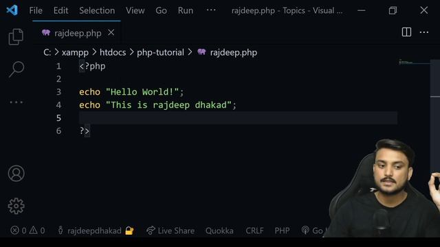This screenshot has width=440, height=247.
Task: Select the rajdeep.php editor tab
Action: (78, 33)
